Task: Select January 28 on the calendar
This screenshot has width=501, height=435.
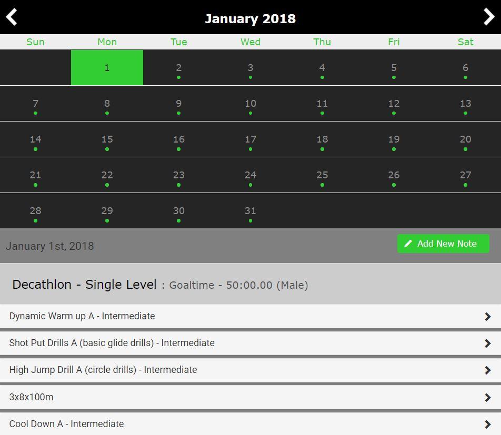Action: [x=35, y=211]
